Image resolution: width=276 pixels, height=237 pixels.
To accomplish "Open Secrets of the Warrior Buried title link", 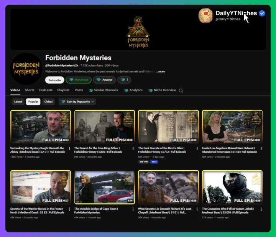I will point(37,211).
